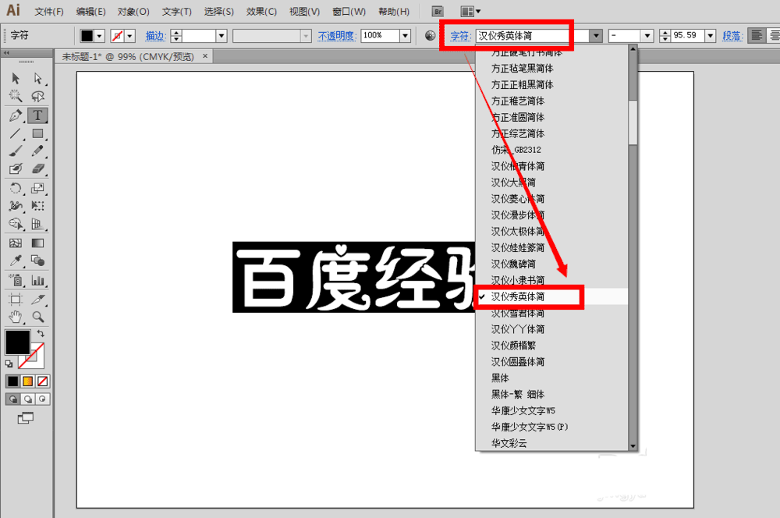Screen dimensions: 780x518
Task: Enable Draw Behind mode
Action: (x=28, y=399)
